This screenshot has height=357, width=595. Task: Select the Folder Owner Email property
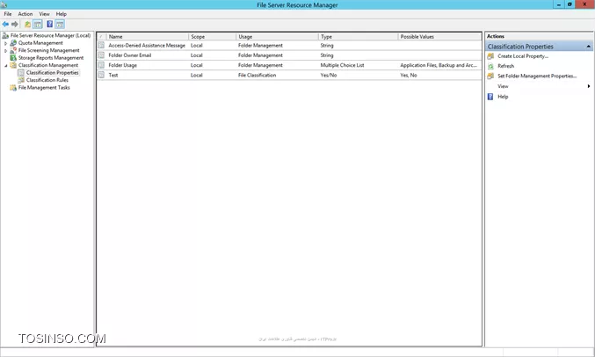click(130, 55)
